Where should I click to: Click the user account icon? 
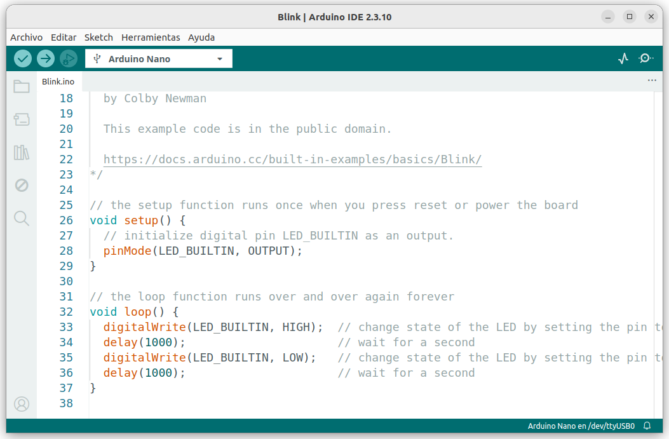(22, 403)
